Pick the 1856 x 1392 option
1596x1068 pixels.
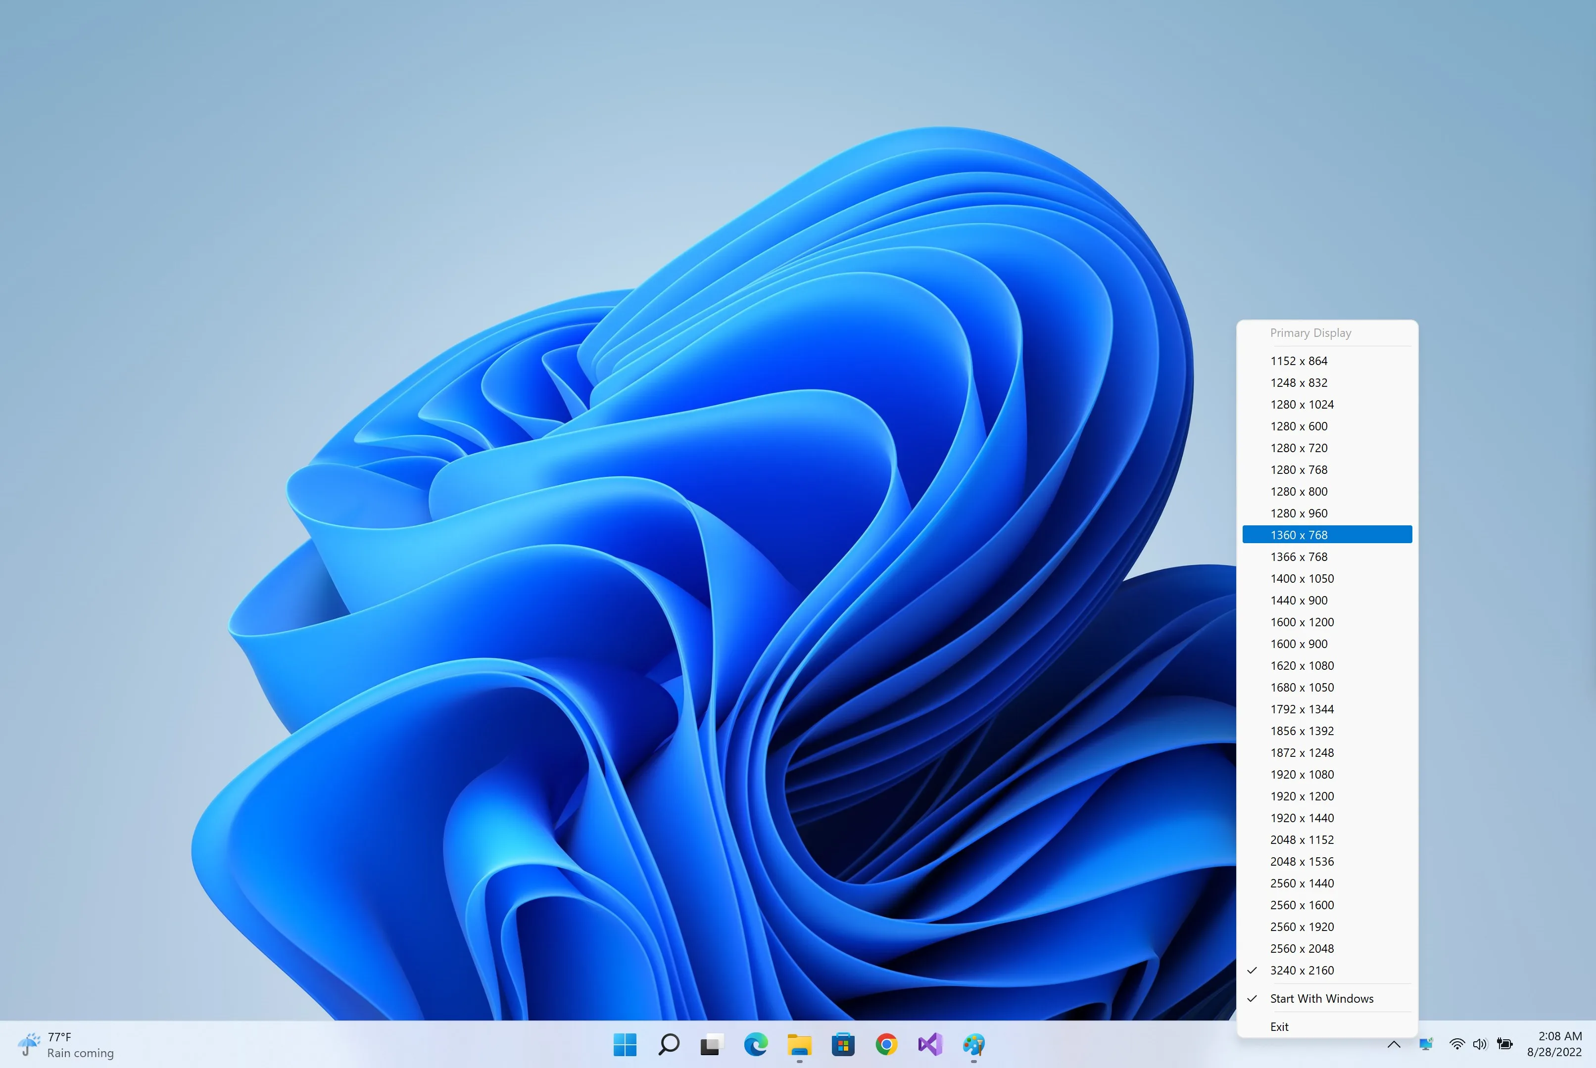point(1327,732)
